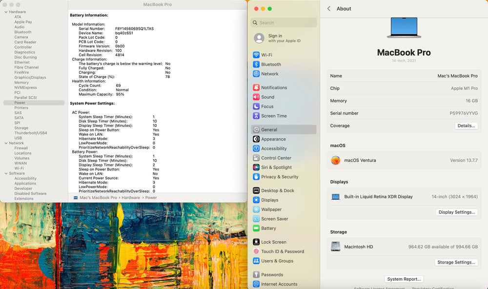The width and height of the screenshot is (488, 289).
Task: Click the Wallpaper icon in sidebar
Action: (256, 209)
